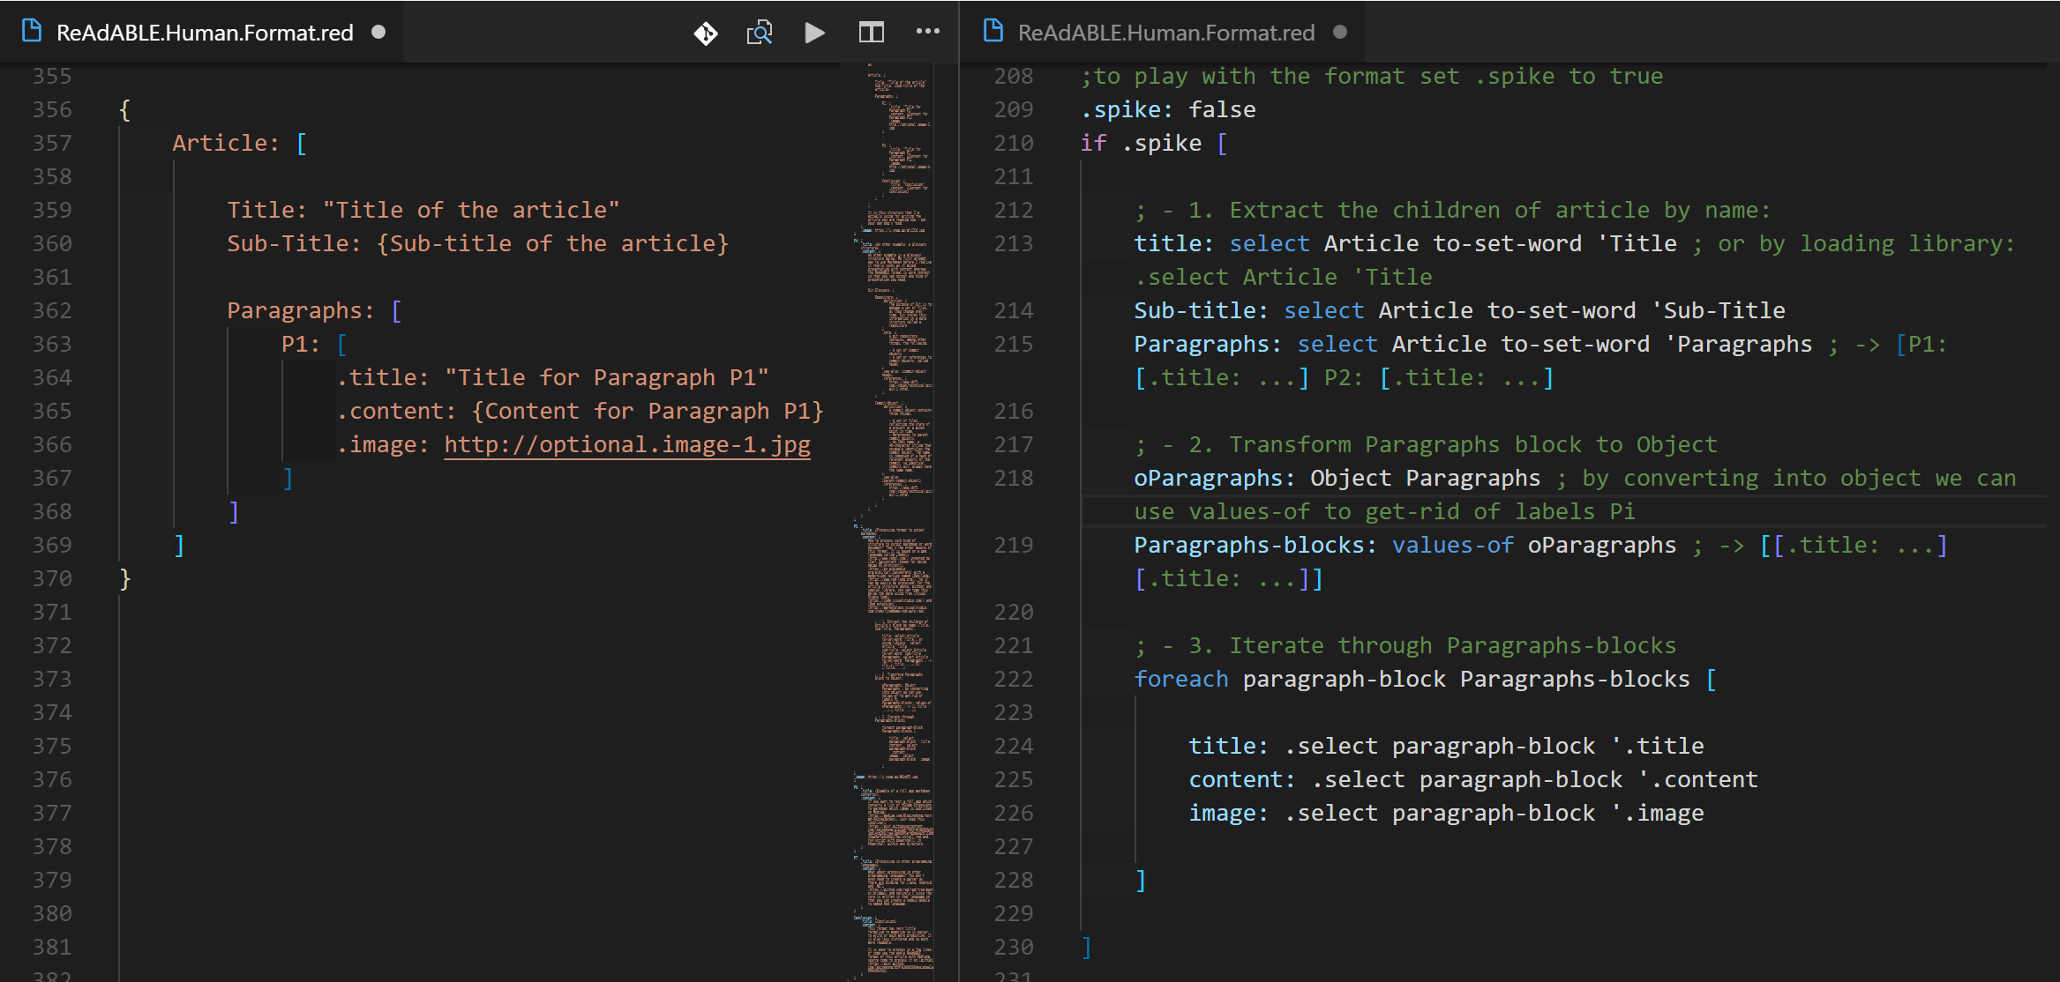Image resolution: width=2060 pixels, height=982 pixels.
Task: Click the 'oParagraphs: Object Paragraphs' code
Action: click(1337, 478)
